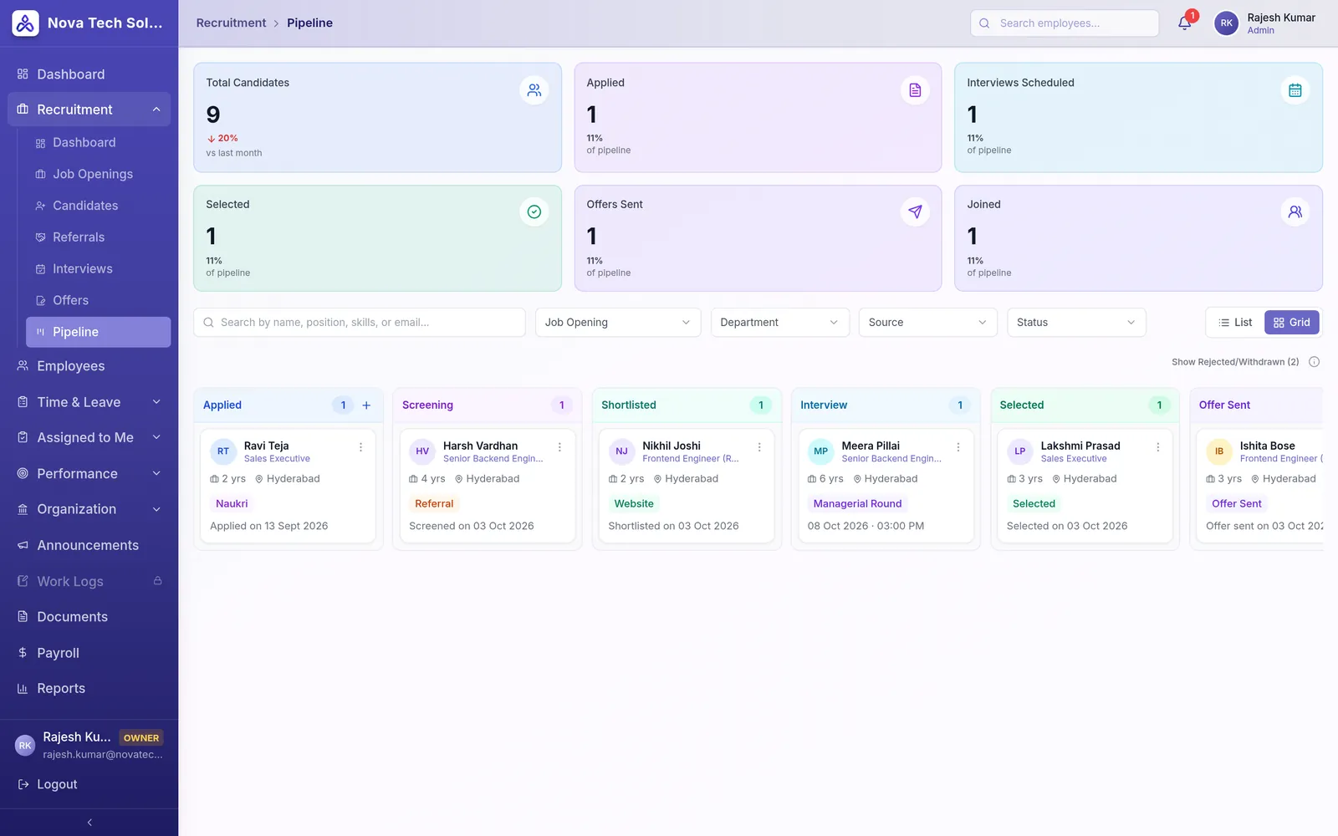
Task: Open Documents page
Action: 89,617
